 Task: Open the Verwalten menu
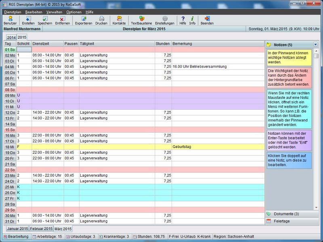(x=54, y=12)
